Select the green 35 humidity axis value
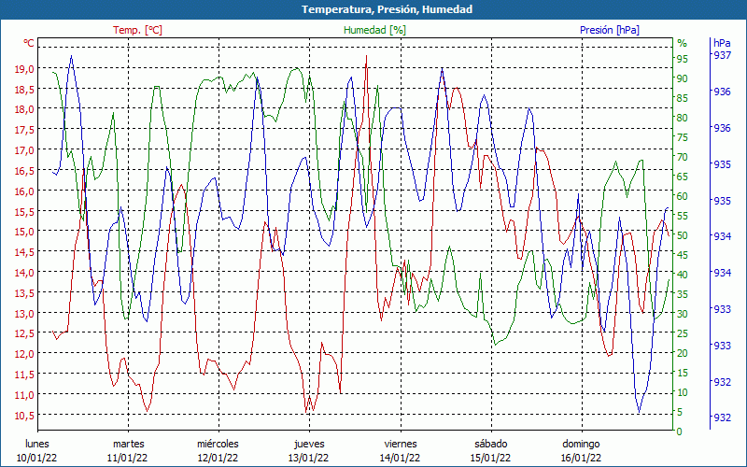 pyautogui.click(x=683, y=294)
